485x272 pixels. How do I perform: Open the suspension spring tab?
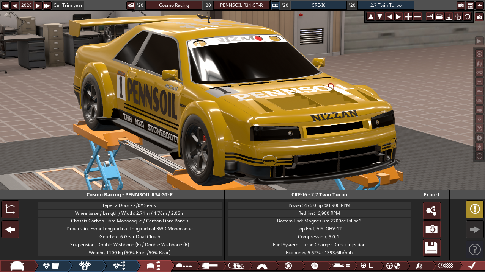pyautogui.click(x=419, y=266)
